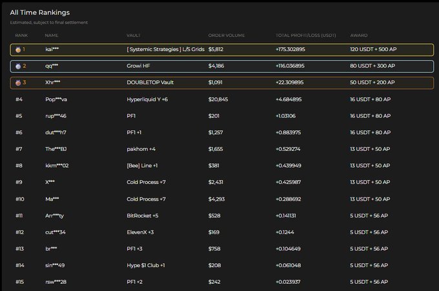
Task: Click the $4,293 order volume
Action: click(216, 199)
